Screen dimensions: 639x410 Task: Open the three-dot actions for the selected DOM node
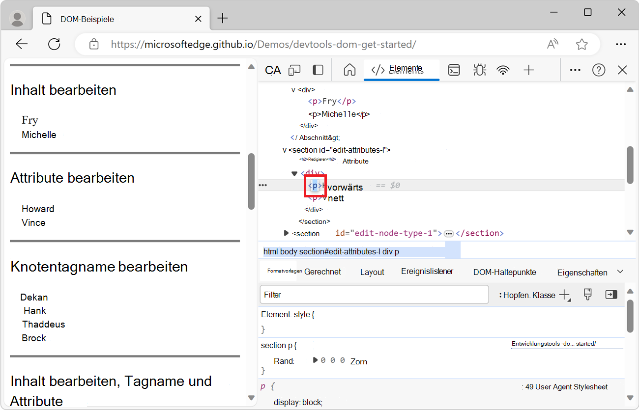(263, 185)
